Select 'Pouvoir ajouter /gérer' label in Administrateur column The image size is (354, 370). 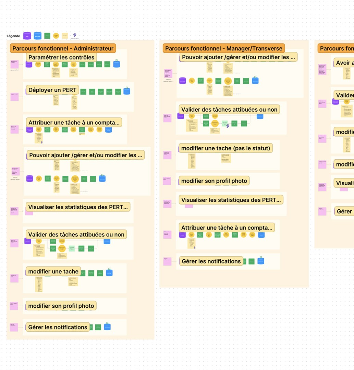pos(86,155)
